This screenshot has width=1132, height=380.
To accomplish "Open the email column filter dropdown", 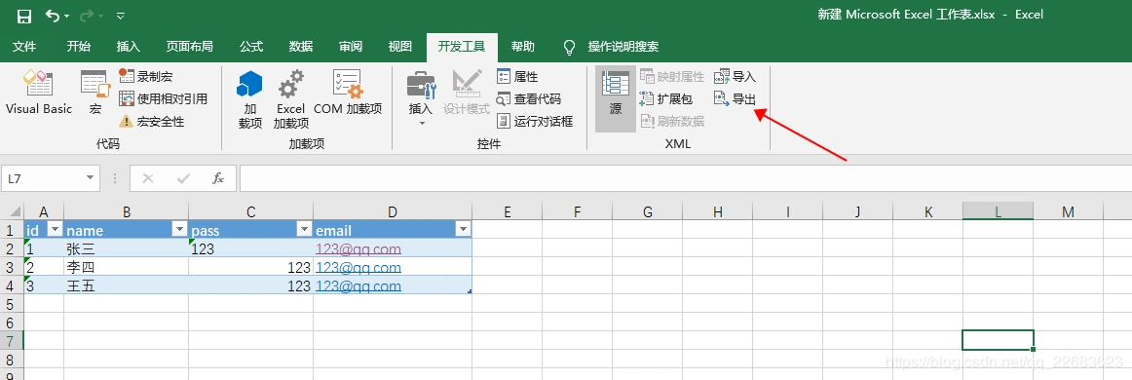I will pos(463,230).
